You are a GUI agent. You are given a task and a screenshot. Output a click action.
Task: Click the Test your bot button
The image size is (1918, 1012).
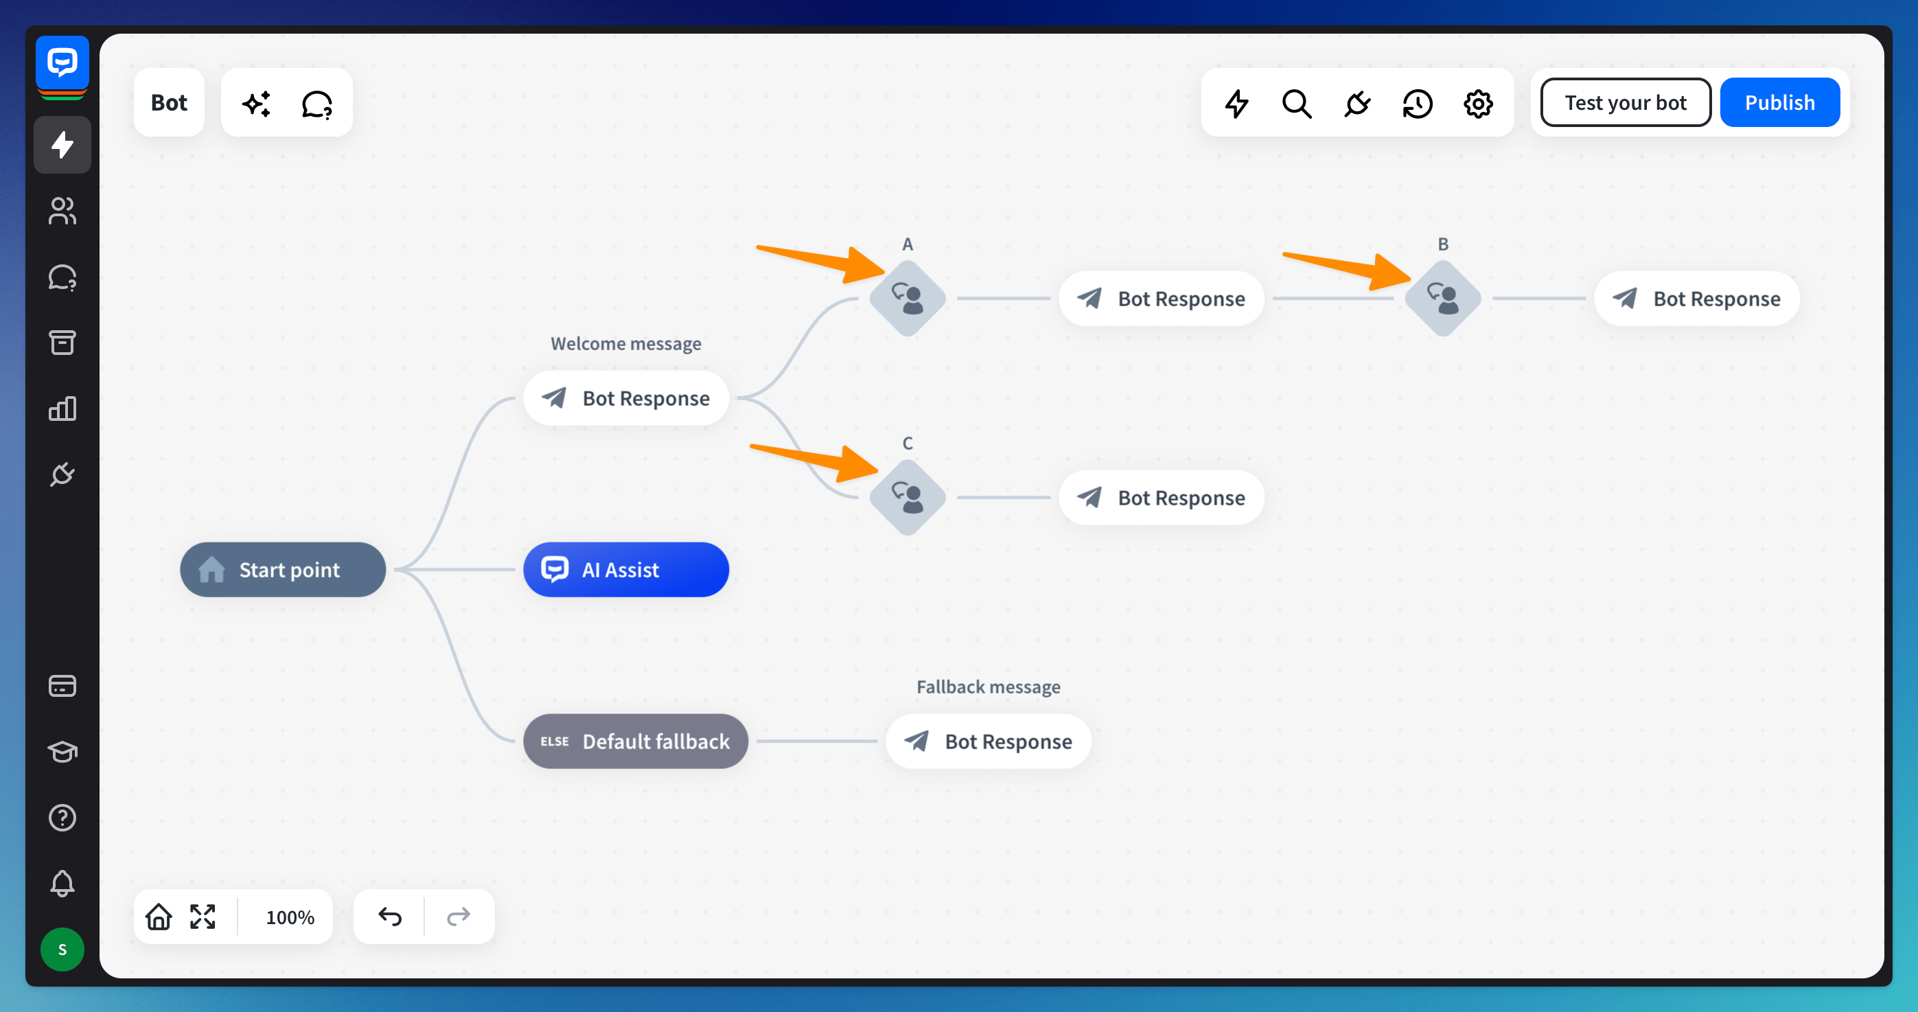tap(1626, 103)
